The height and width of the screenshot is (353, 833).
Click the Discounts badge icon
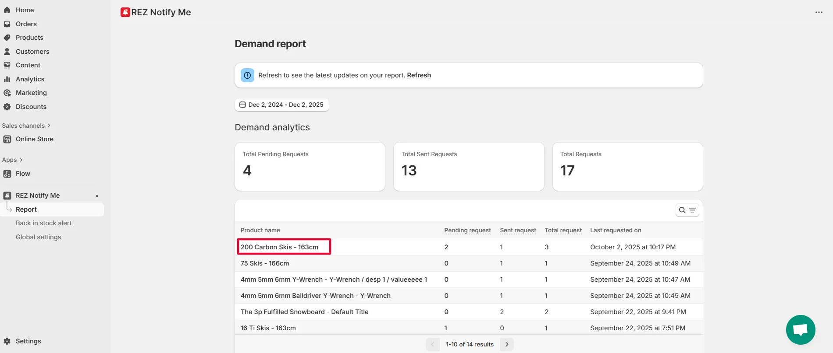pos(7,107)
